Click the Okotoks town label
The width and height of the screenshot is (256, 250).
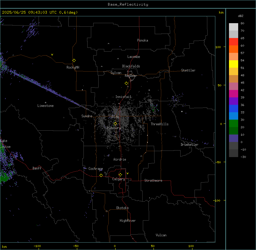122,208
